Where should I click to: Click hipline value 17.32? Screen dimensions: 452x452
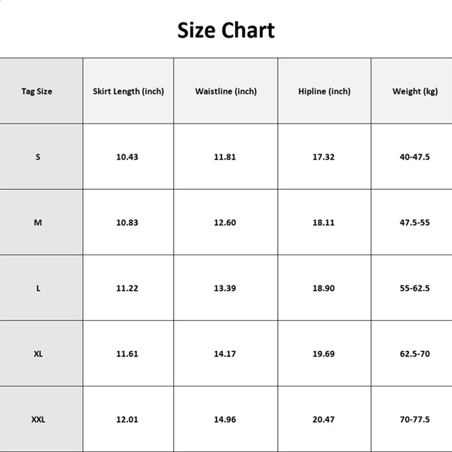coord(324,157)
